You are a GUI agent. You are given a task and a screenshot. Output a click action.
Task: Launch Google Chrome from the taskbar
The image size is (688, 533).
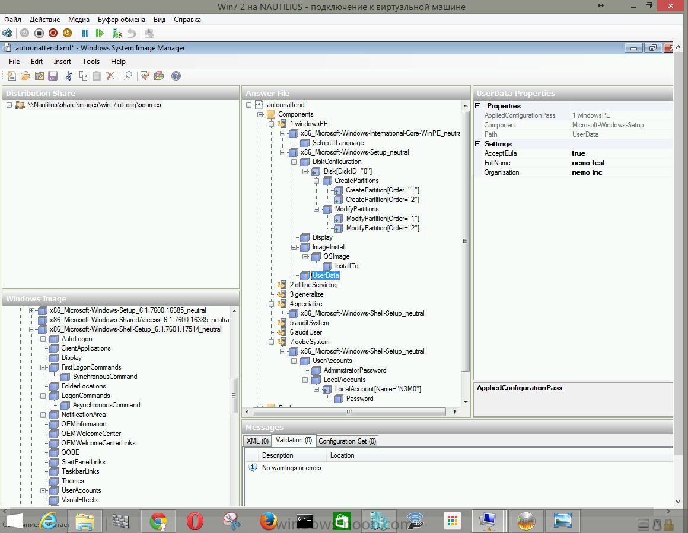158,521
